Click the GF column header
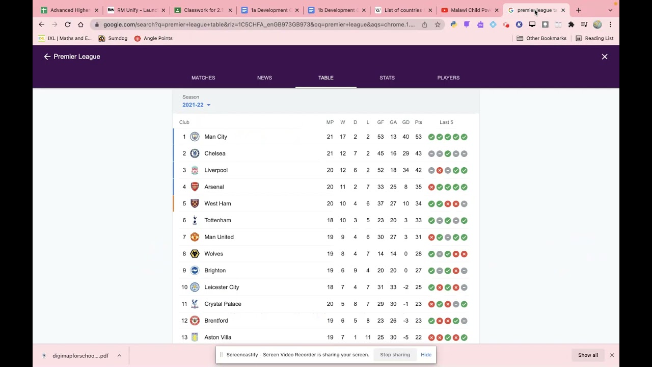The image size is (652, 367). pyautogui.click(x=381, y=122)
